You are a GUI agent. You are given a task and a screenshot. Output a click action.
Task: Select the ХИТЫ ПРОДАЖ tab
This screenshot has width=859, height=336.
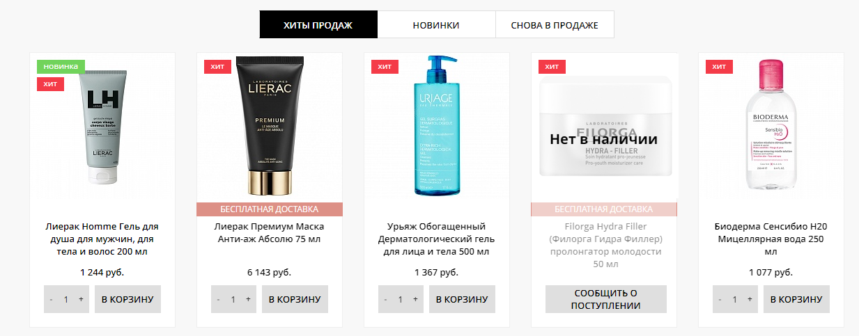[x=318, y=25]
